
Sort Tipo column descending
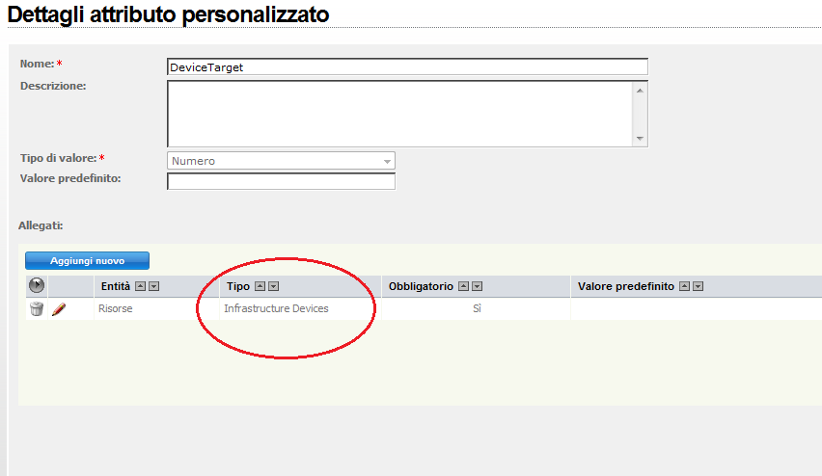[x=274, y=286]
